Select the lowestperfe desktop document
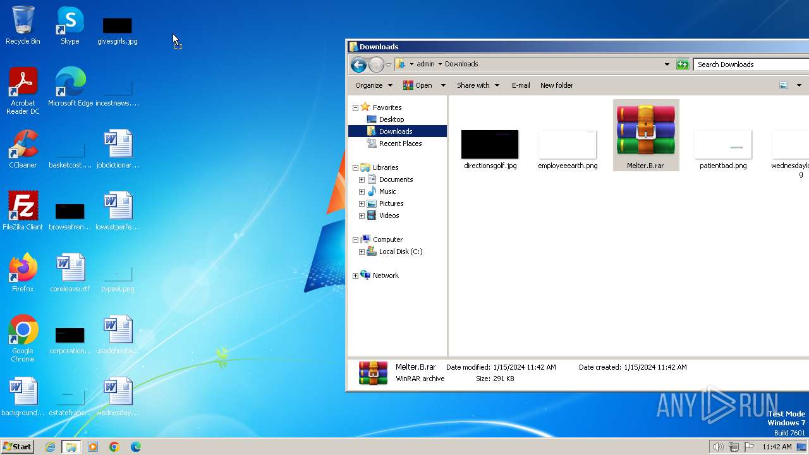This screenshot has width=809, height=455. (118, 211)
